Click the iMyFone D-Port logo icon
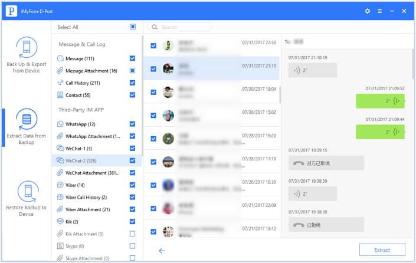The height and width of the screenshot is (263, 416). [x=11, y=11]
